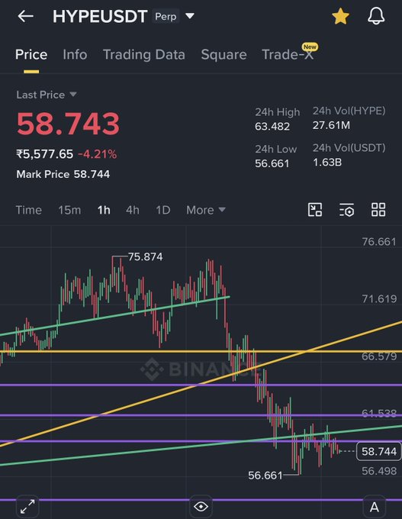Viewport: 402px width, 519px height.
Task: Expand the HYPEUSDT pair selector dropdown
Action: point(190,15)
